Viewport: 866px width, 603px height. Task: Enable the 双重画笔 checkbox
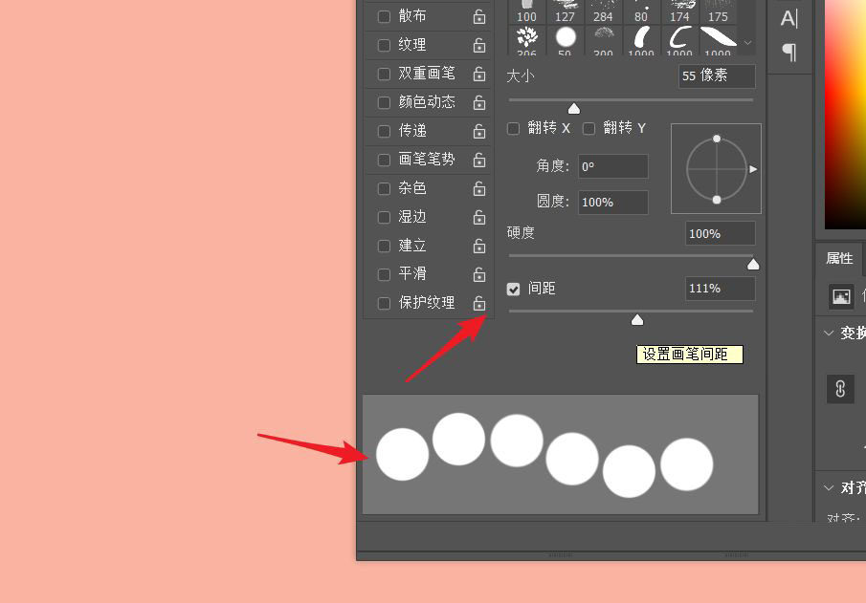[384, 74]
